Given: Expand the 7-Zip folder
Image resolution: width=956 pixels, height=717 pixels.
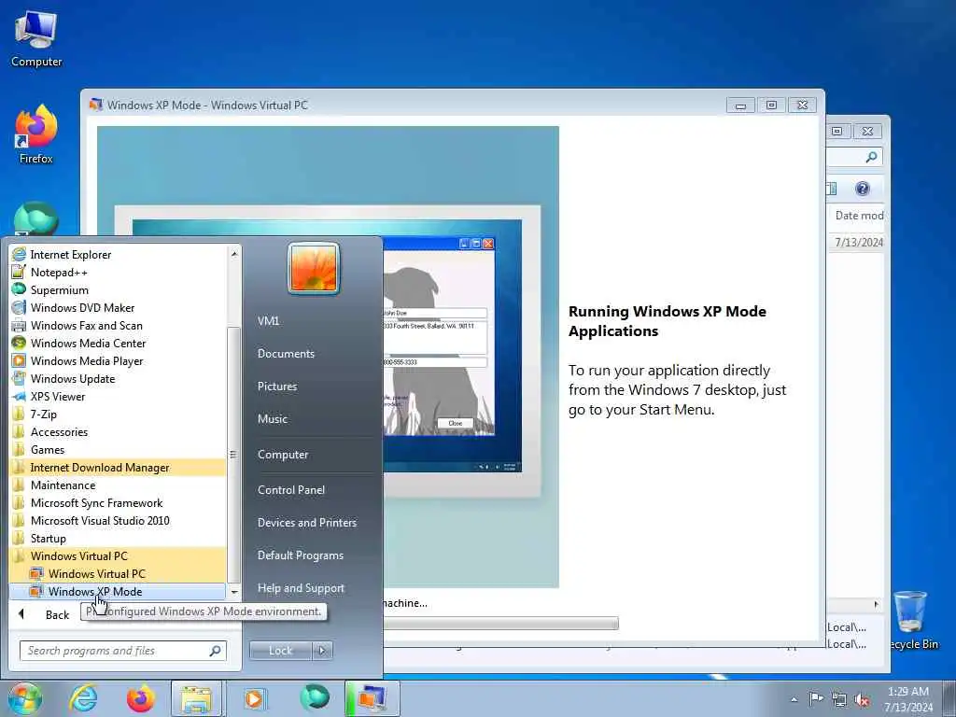Looking at the screenshot, I should click(43, 414).
